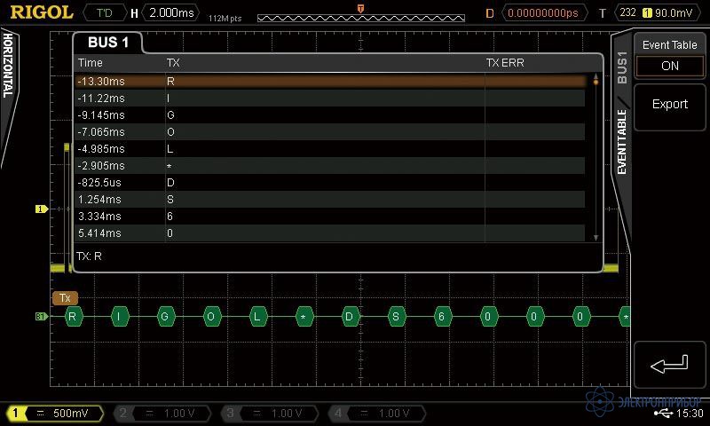Click the return arrow back button
Viewport: 710px width, 426px height.
coord(670,365)
